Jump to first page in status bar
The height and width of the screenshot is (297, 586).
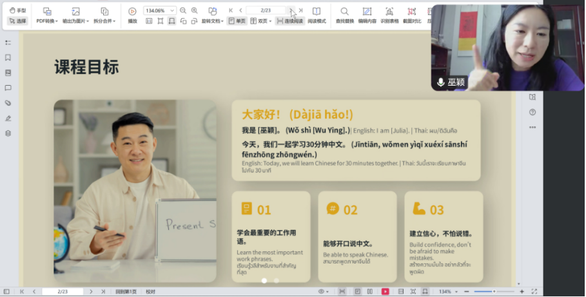click(22, 291)
